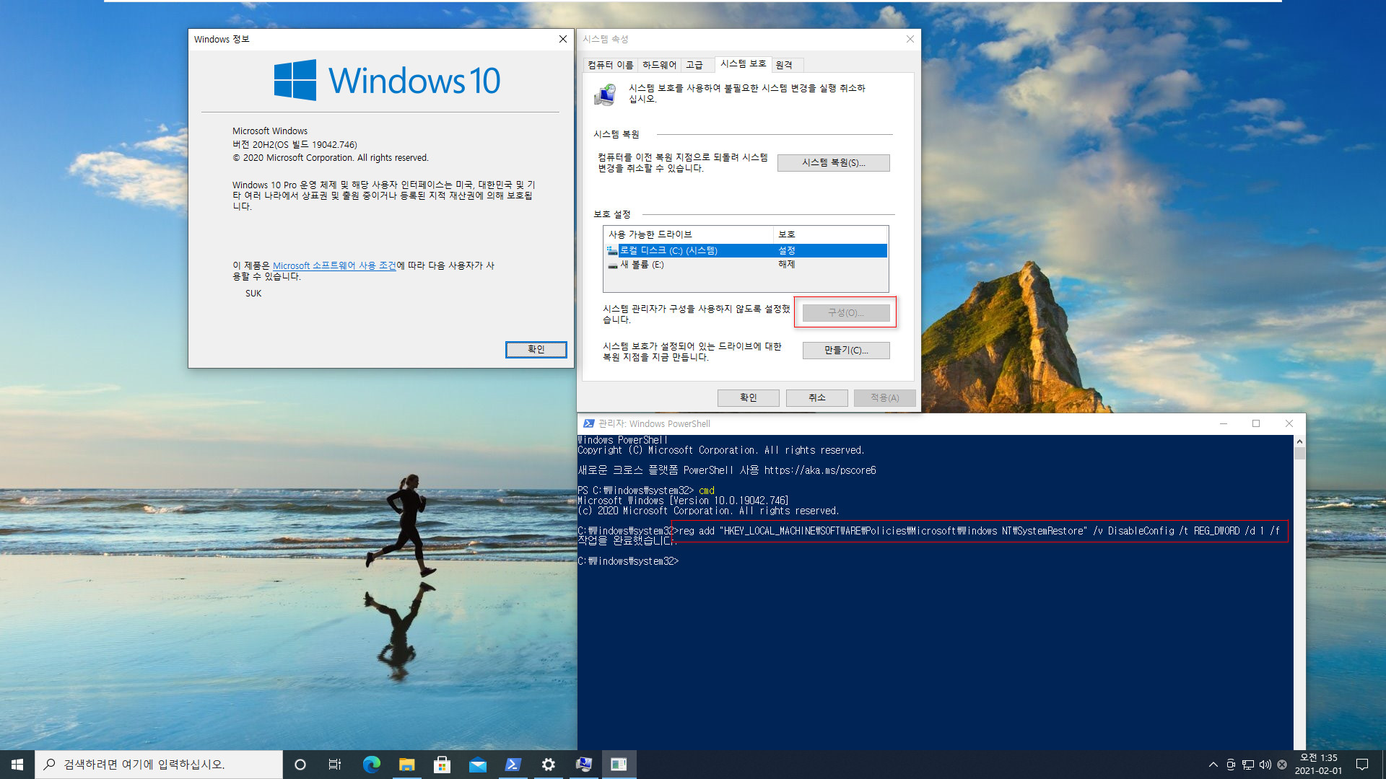Show hidden system tray icons
Screen dimensions: 1386x779
(1213, 765)
